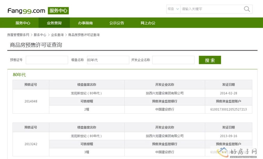Click the green 服务中心 badge
Viewport: 263px width, 159px height.
58,11
